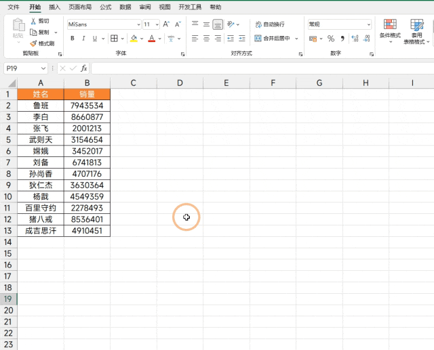Viewport: 434px width, 350px height.
Task: Click the insert function fx icon
Action: [x=84, y=68]
